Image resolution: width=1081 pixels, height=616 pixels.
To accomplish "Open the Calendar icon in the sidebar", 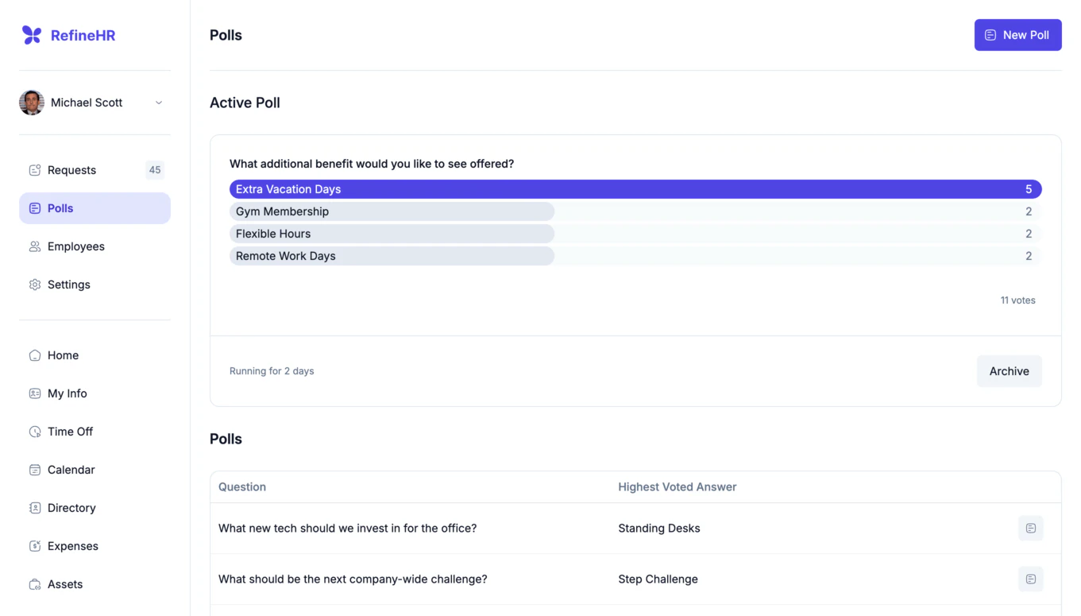I will point(34,469).
